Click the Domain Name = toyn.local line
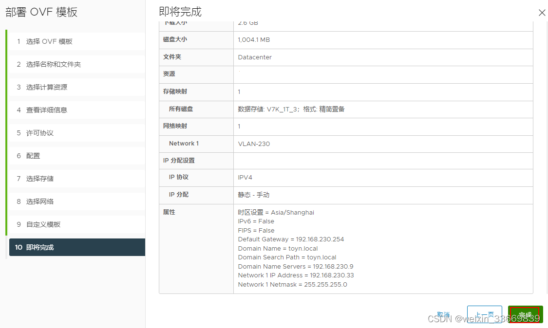 pos(278,248)
